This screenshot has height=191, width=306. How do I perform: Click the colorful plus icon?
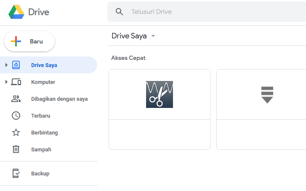[x=16, y=41]
